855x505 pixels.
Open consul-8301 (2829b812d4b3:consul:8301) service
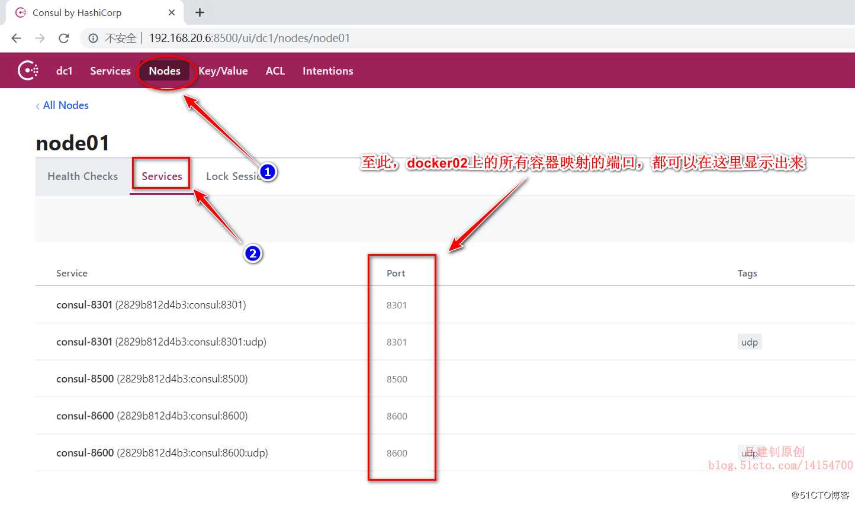coord(151,305)
